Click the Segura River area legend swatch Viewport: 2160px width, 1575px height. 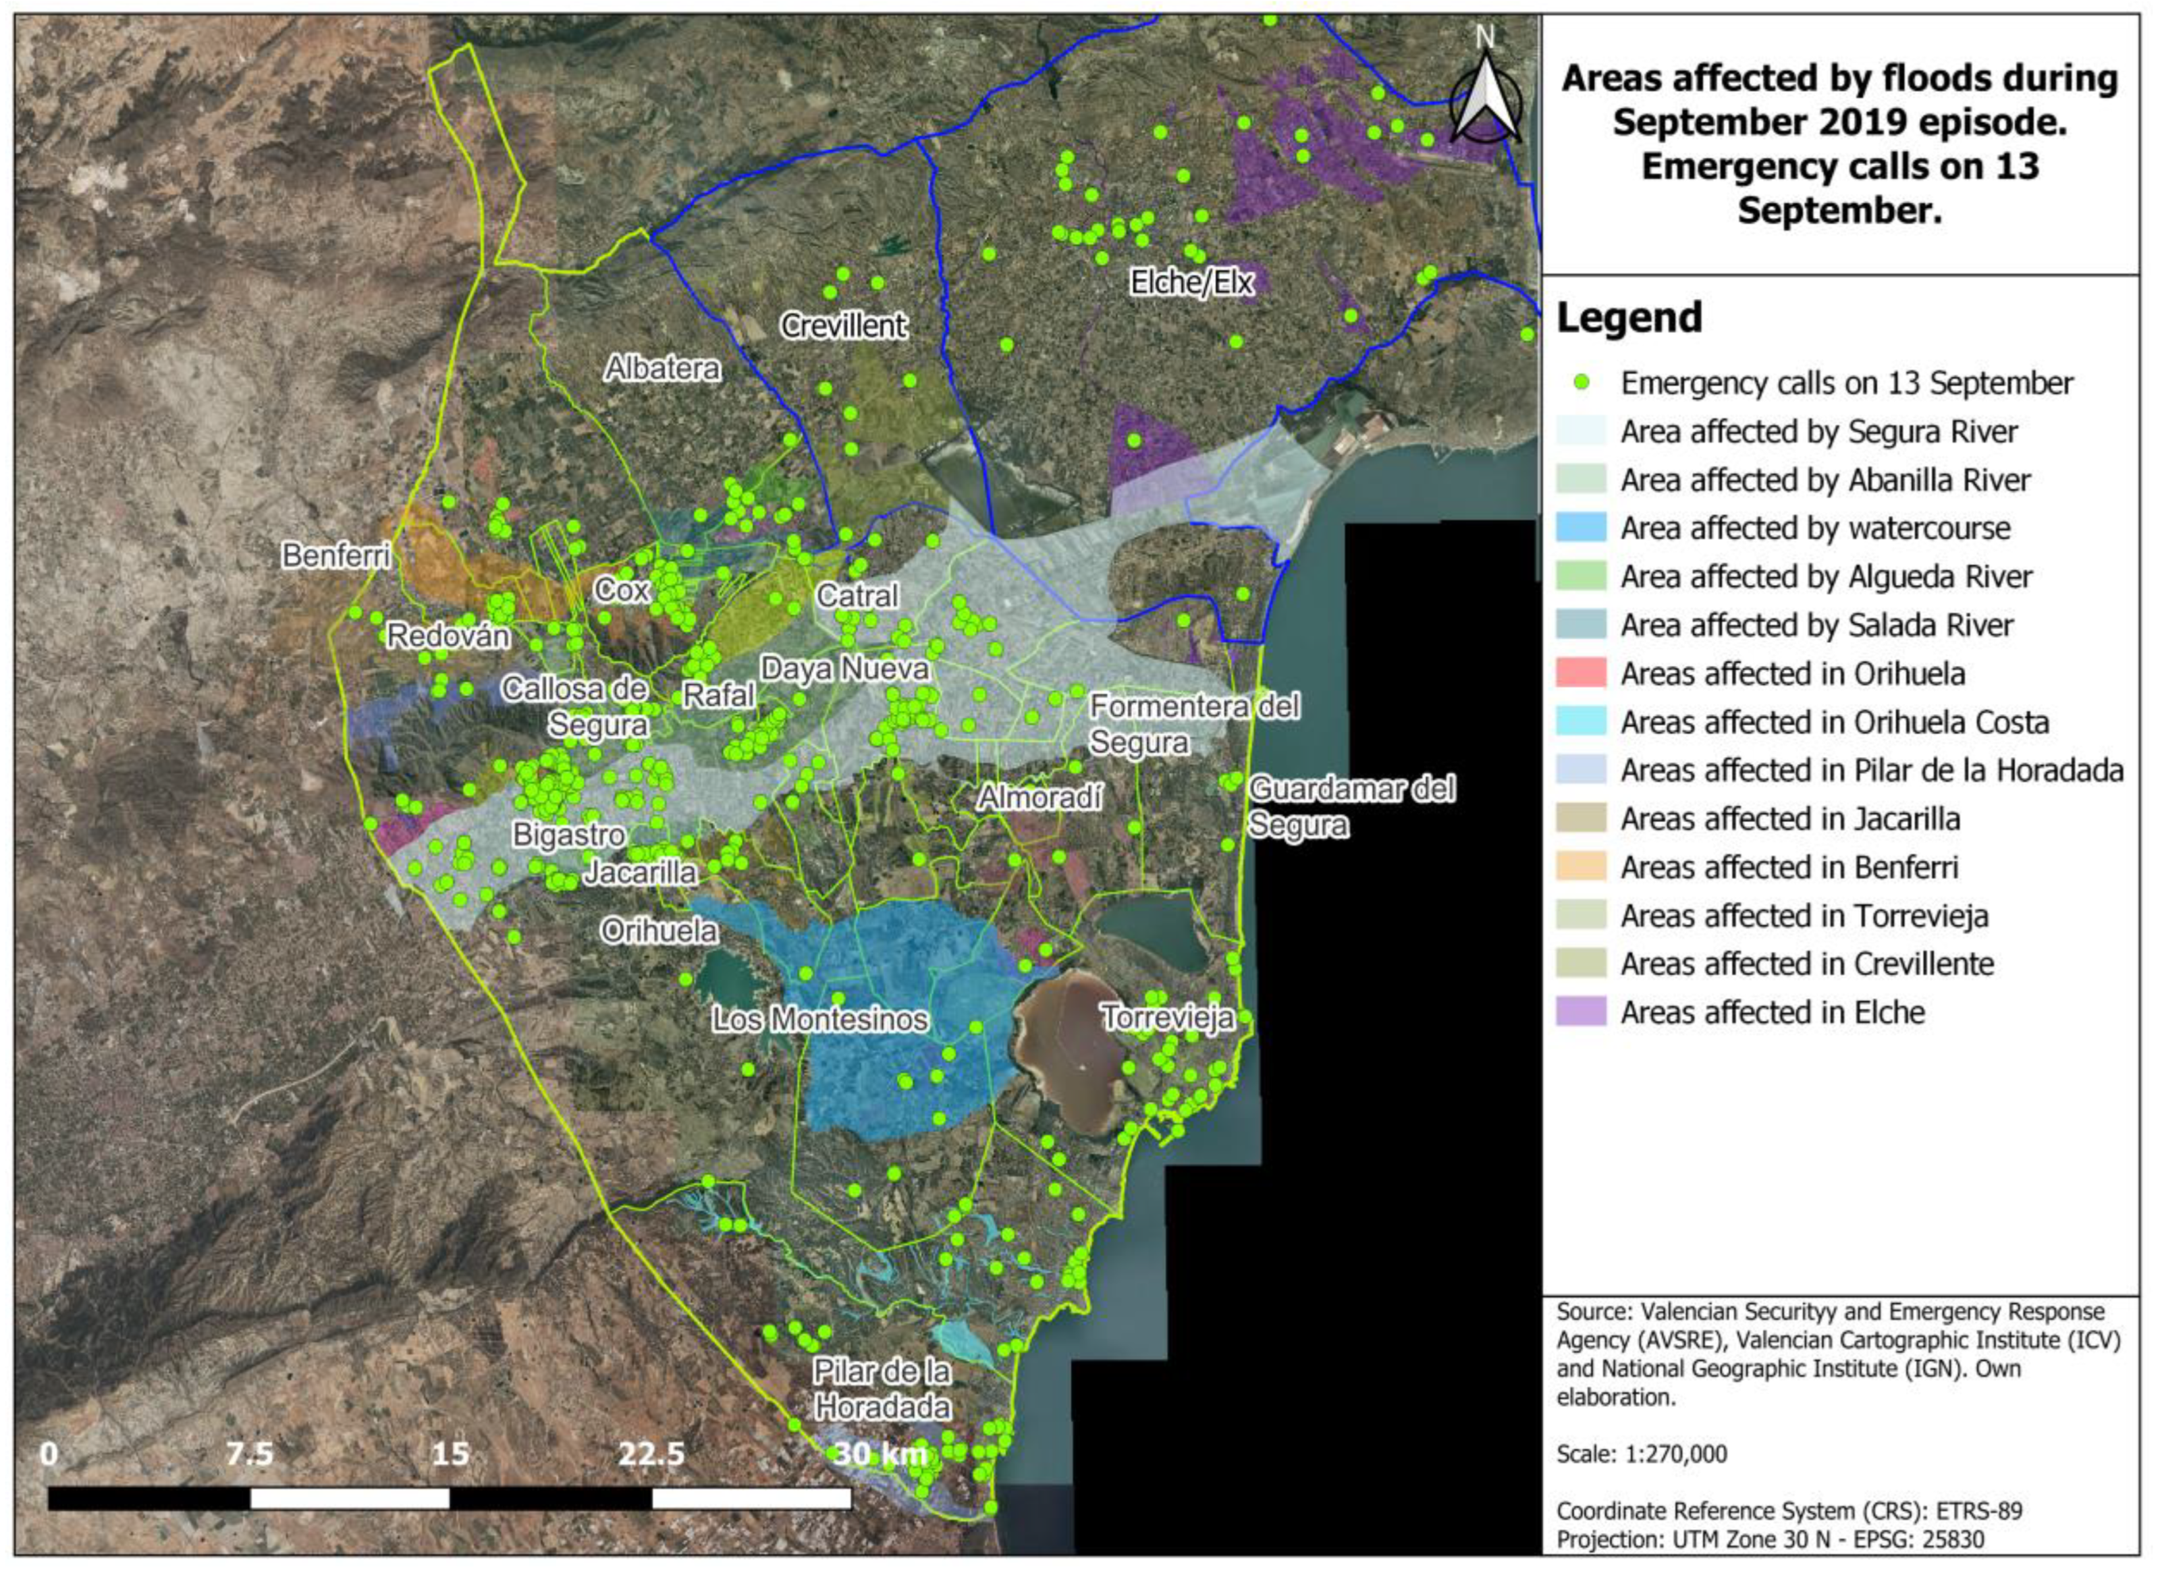pos(1581,431)
